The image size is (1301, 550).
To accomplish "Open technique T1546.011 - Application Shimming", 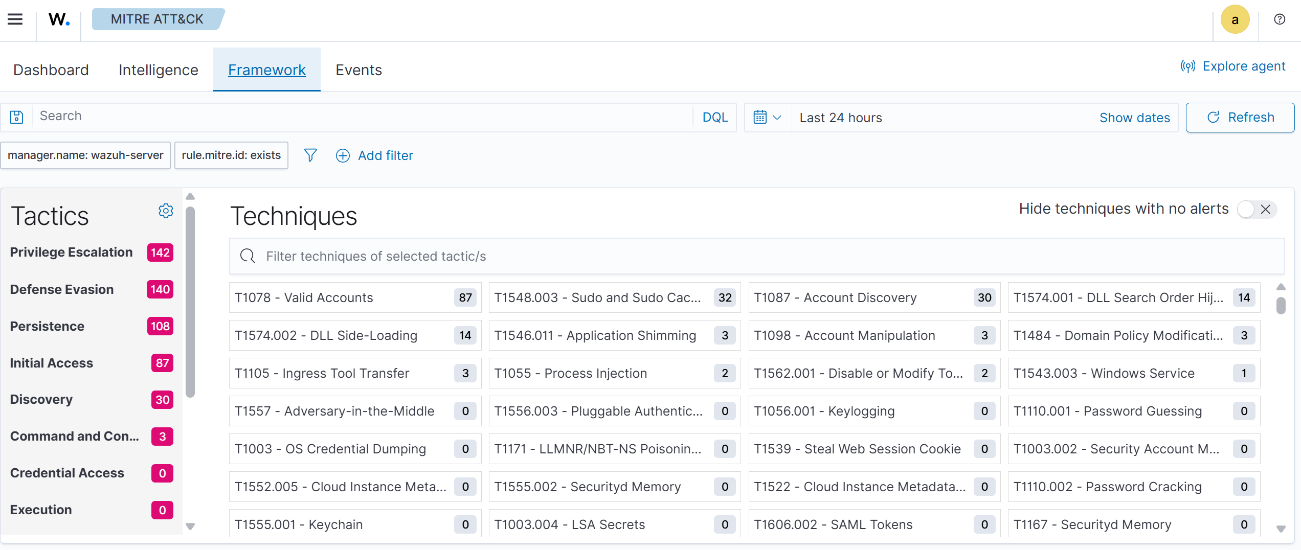I will click(615, 335).
